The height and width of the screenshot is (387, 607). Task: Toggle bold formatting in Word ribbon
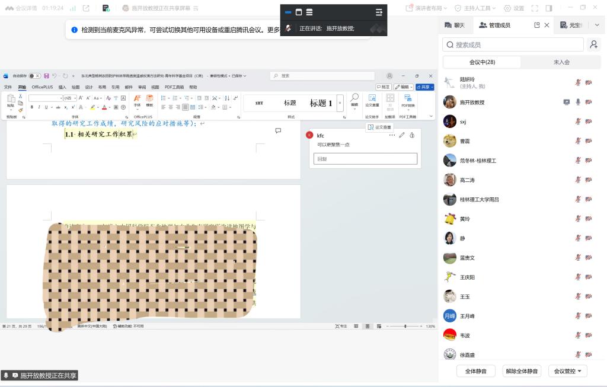coord(32,107)
